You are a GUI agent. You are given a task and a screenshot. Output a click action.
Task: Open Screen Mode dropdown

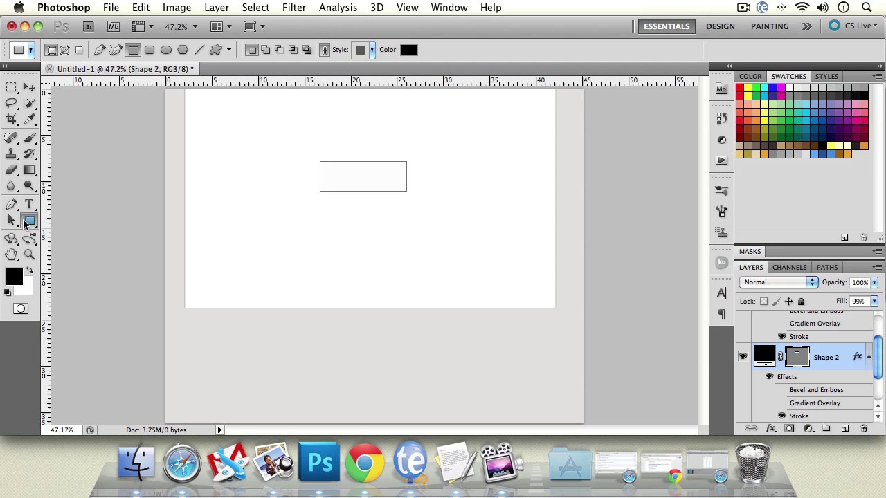pyautogui.click(x=254, y=26)
